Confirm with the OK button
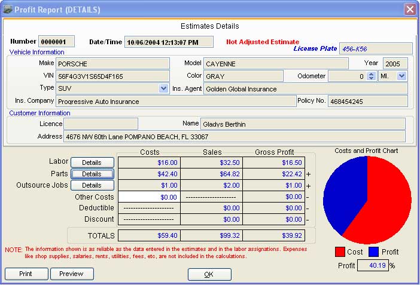Image resolution: width=420 pixels, height=285 pixels. 209,274
